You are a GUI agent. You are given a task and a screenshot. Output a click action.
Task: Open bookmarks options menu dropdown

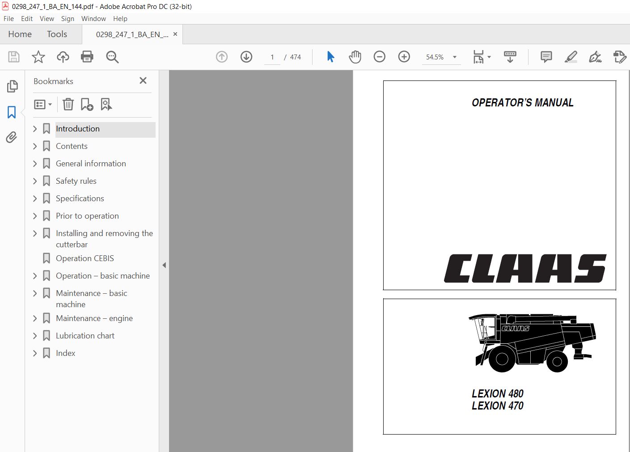(x=43, y=104)
